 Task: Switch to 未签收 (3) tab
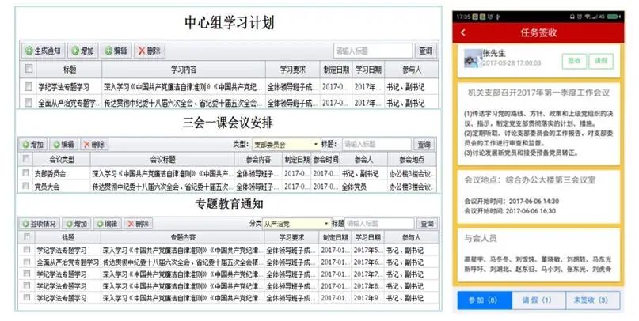click(x=593, y=300)
